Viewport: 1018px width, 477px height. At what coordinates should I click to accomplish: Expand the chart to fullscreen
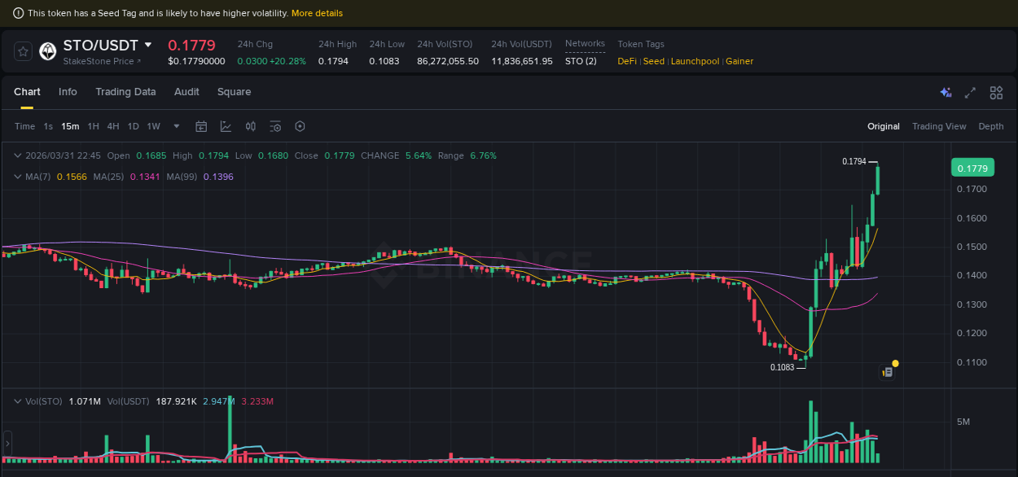tap(970, 93)
